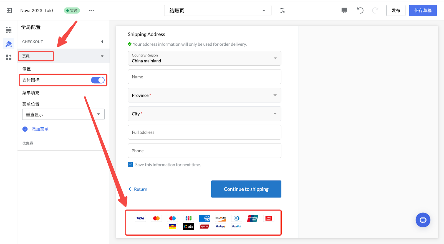Click the 保存草稿 save draft button
The width and height of the screenshot is (444, 244).
pyautogui.click(x=423, y=11)
